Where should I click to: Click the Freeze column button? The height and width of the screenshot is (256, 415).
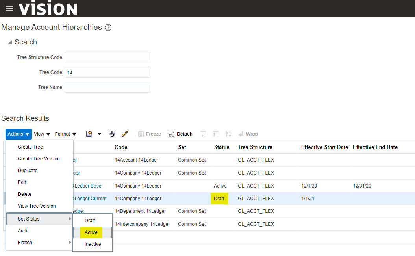tap(150, 134)
